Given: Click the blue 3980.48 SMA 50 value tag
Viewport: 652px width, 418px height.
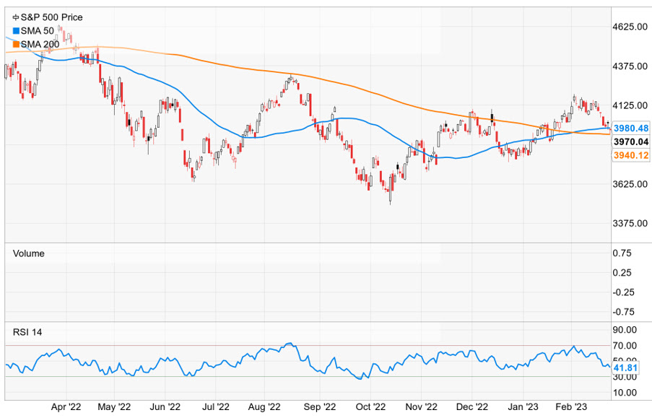Looking at the screenshot, I should tap(631, 129).
